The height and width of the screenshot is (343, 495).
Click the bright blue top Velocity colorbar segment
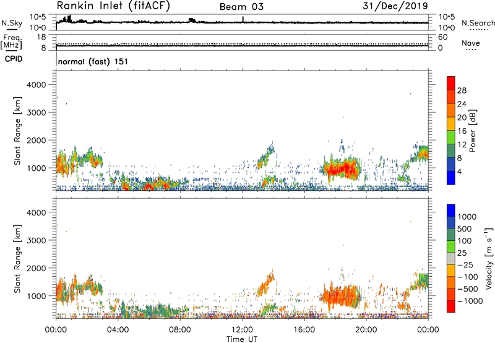[451, 211]
